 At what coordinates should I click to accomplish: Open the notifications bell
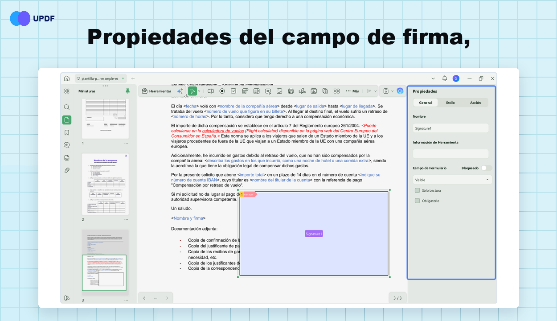(444, 78)
